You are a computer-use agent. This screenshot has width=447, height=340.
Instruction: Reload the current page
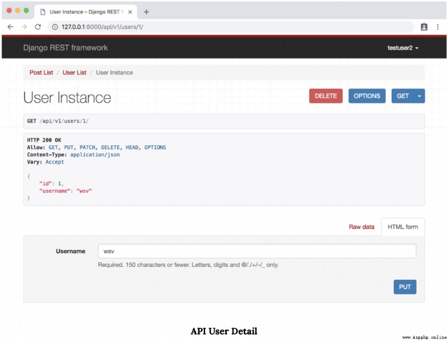pyautogui.click(x=37, y=27)
